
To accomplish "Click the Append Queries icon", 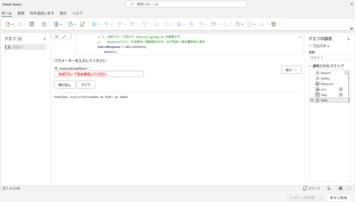I will tap(250, 24).
